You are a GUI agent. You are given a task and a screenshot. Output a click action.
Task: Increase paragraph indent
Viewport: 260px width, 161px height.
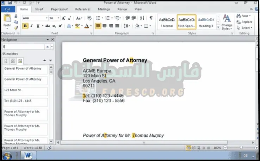pos(134,18)
